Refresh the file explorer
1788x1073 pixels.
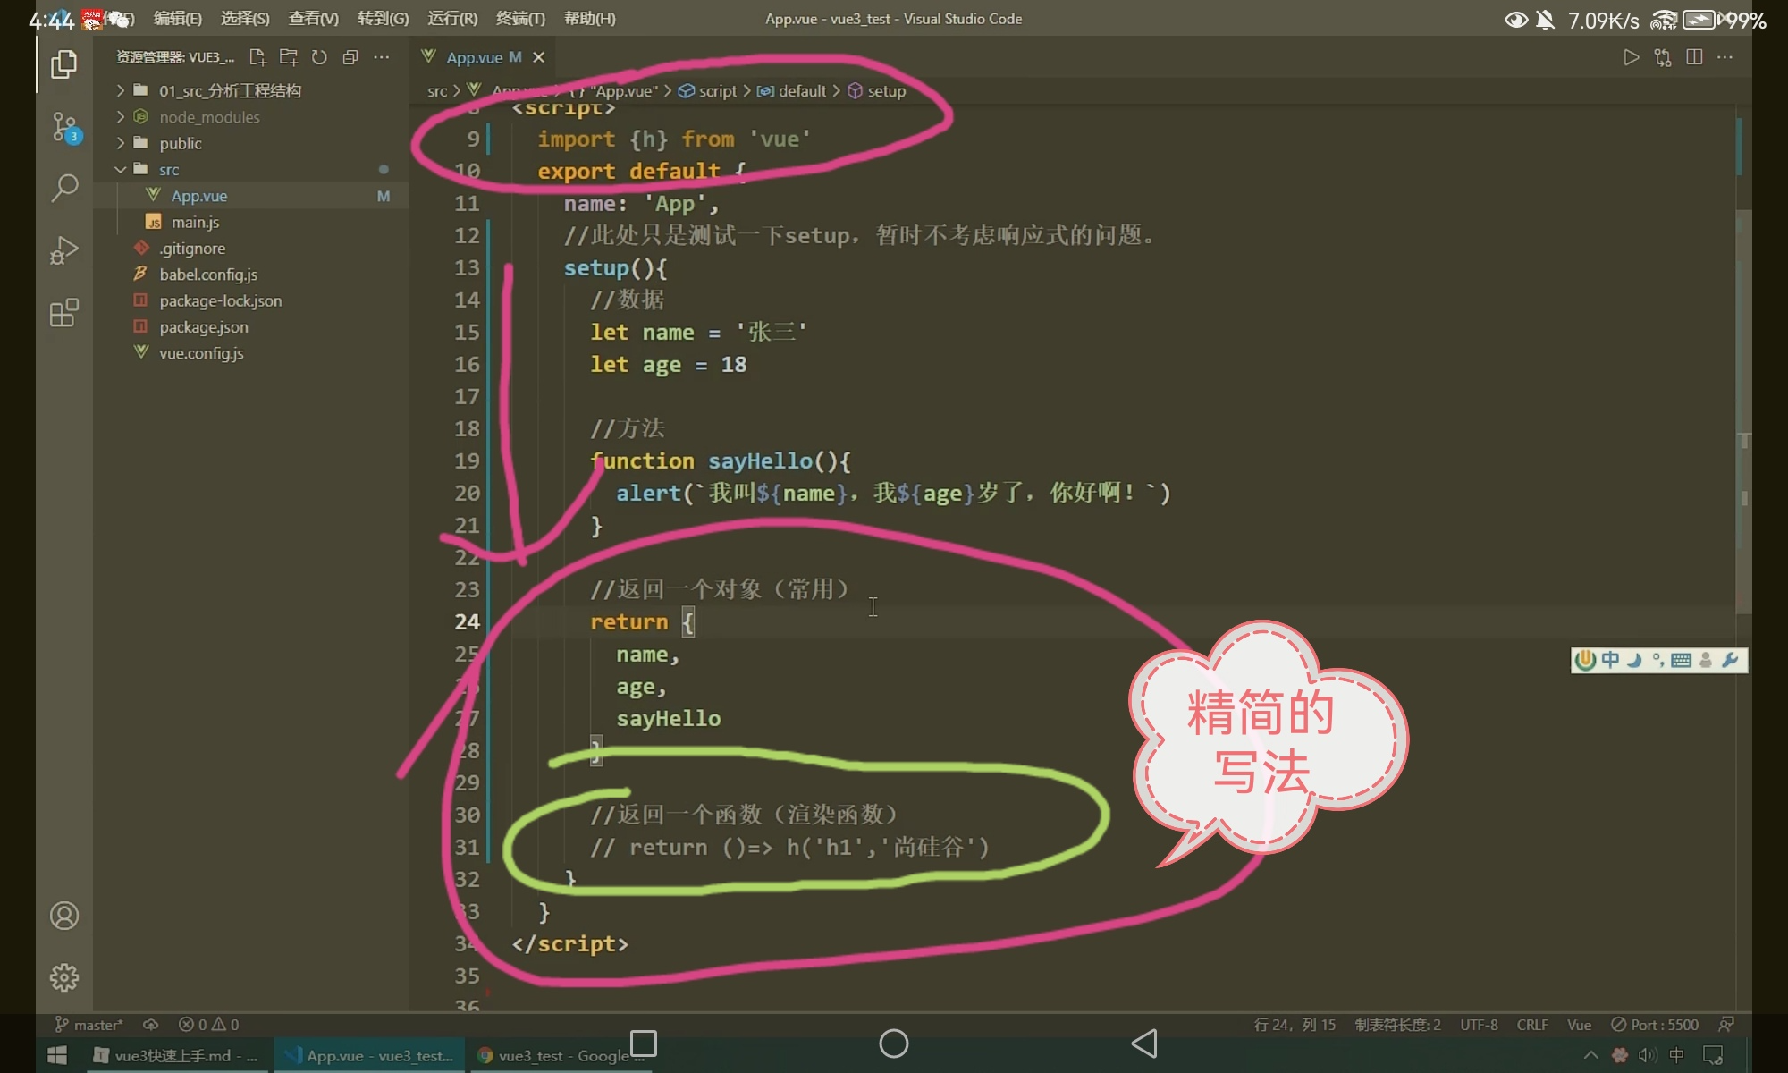coord(319,57)
